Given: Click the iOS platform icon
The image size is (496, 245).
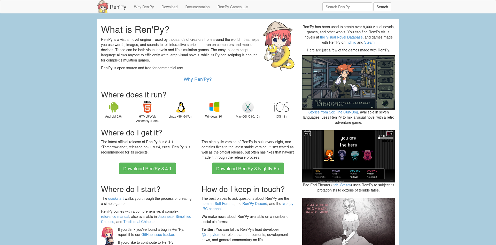Looking at the screenshot, I should point(281,107).
